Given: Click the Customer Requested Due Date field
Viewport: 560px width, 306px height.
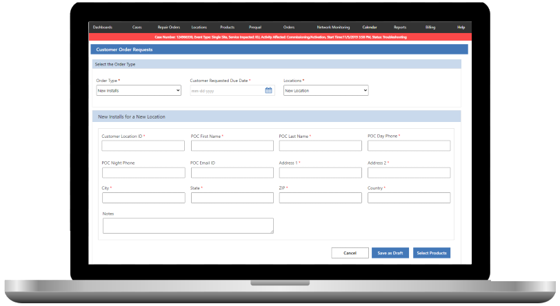Looking at the screenshot, I should [227, 90].
